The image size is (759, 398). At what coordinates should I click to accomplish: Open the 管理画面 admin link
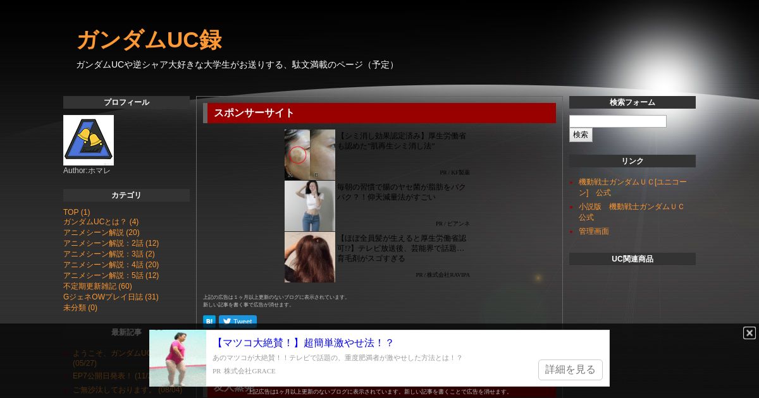[x=594, y=231]
